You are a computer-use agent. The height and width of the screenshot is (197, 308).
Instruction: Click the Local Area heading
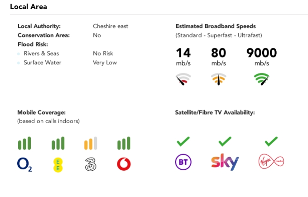point(29,7)
